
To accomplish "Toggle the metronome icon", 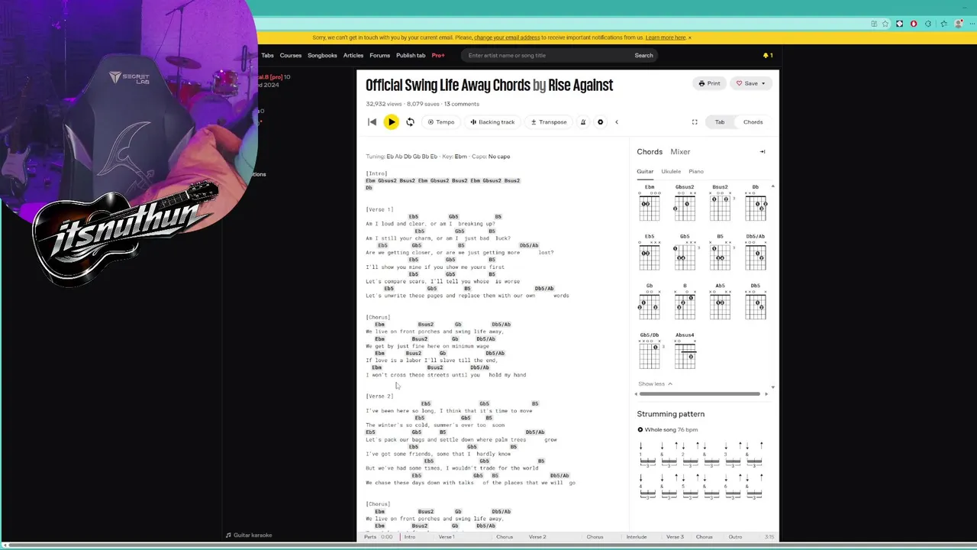I will pos(582,122).
